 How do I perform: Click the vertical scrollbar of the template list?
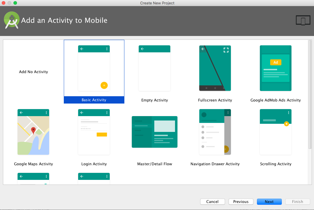(310, 94)
